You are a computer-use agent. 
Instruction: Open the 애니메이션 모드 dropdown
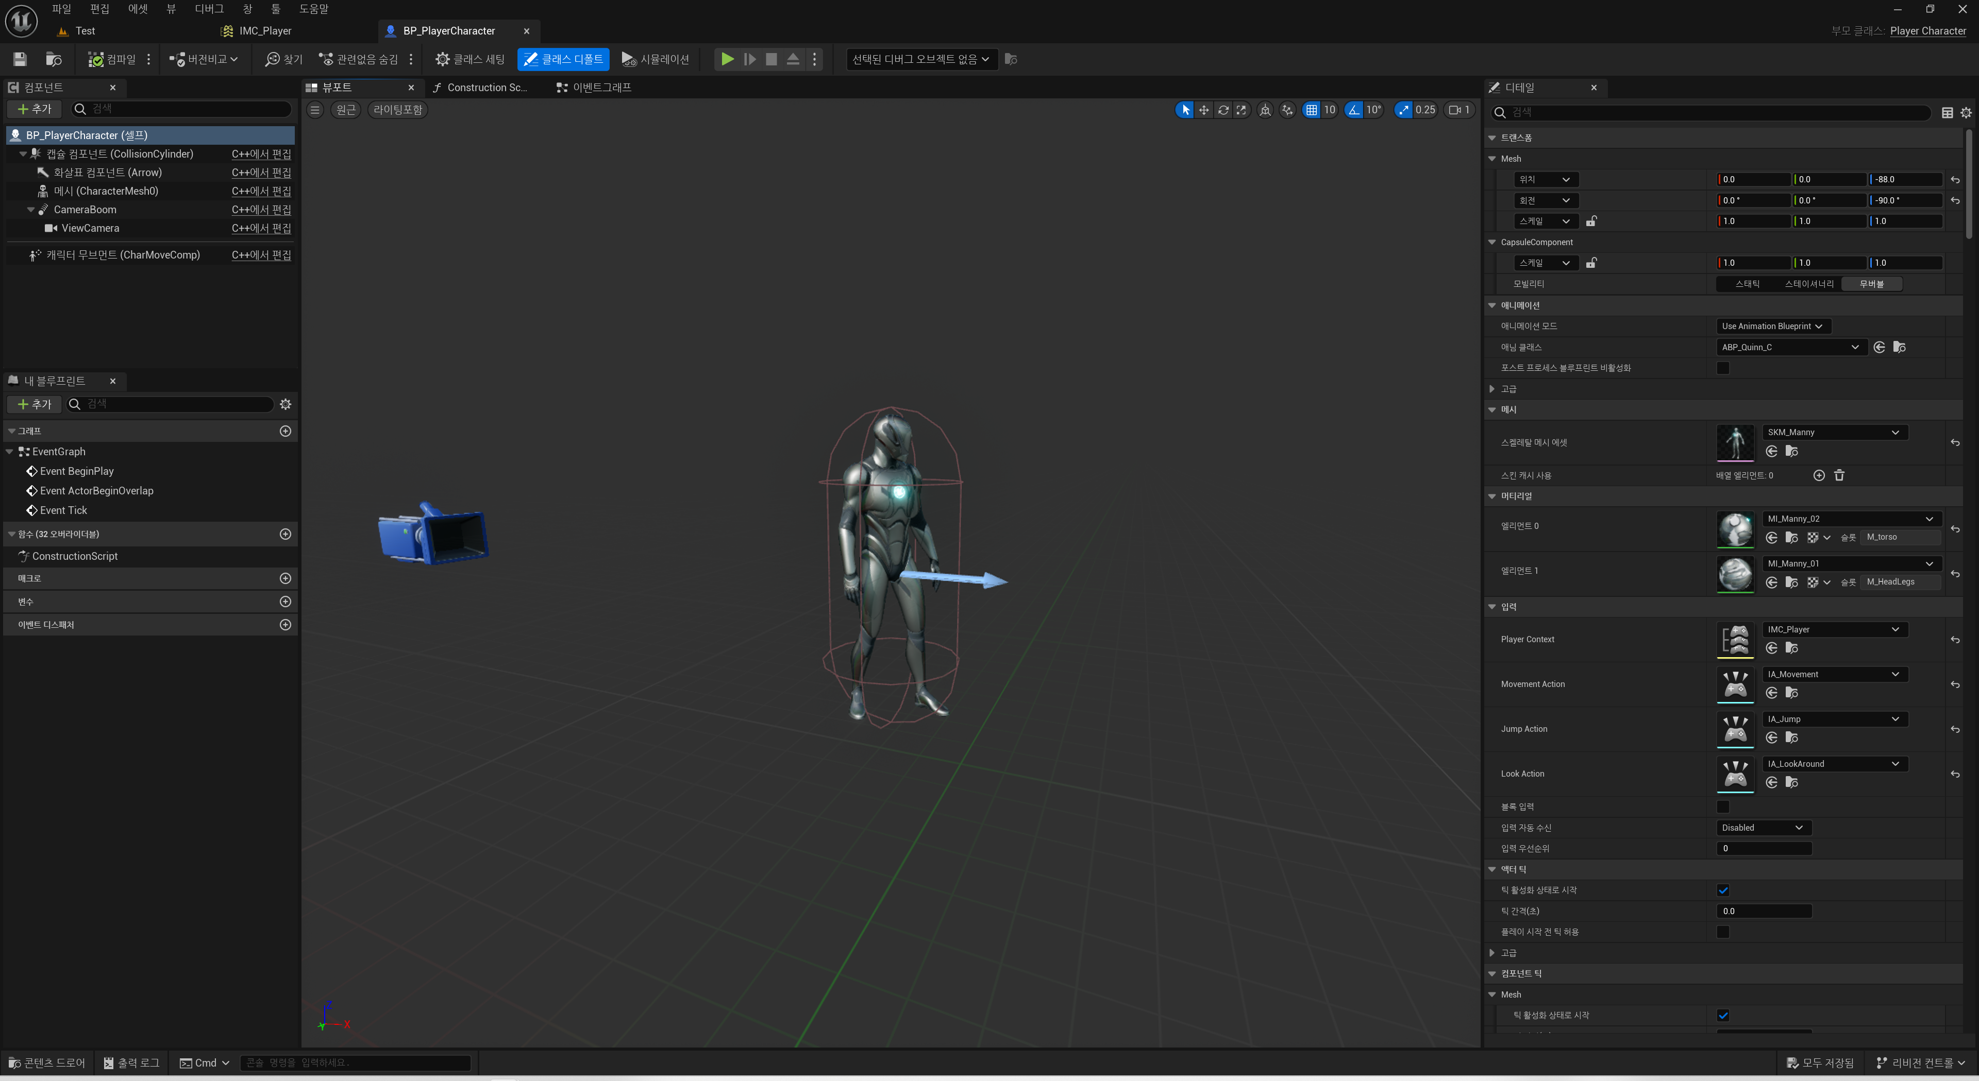coord(1772,327)
